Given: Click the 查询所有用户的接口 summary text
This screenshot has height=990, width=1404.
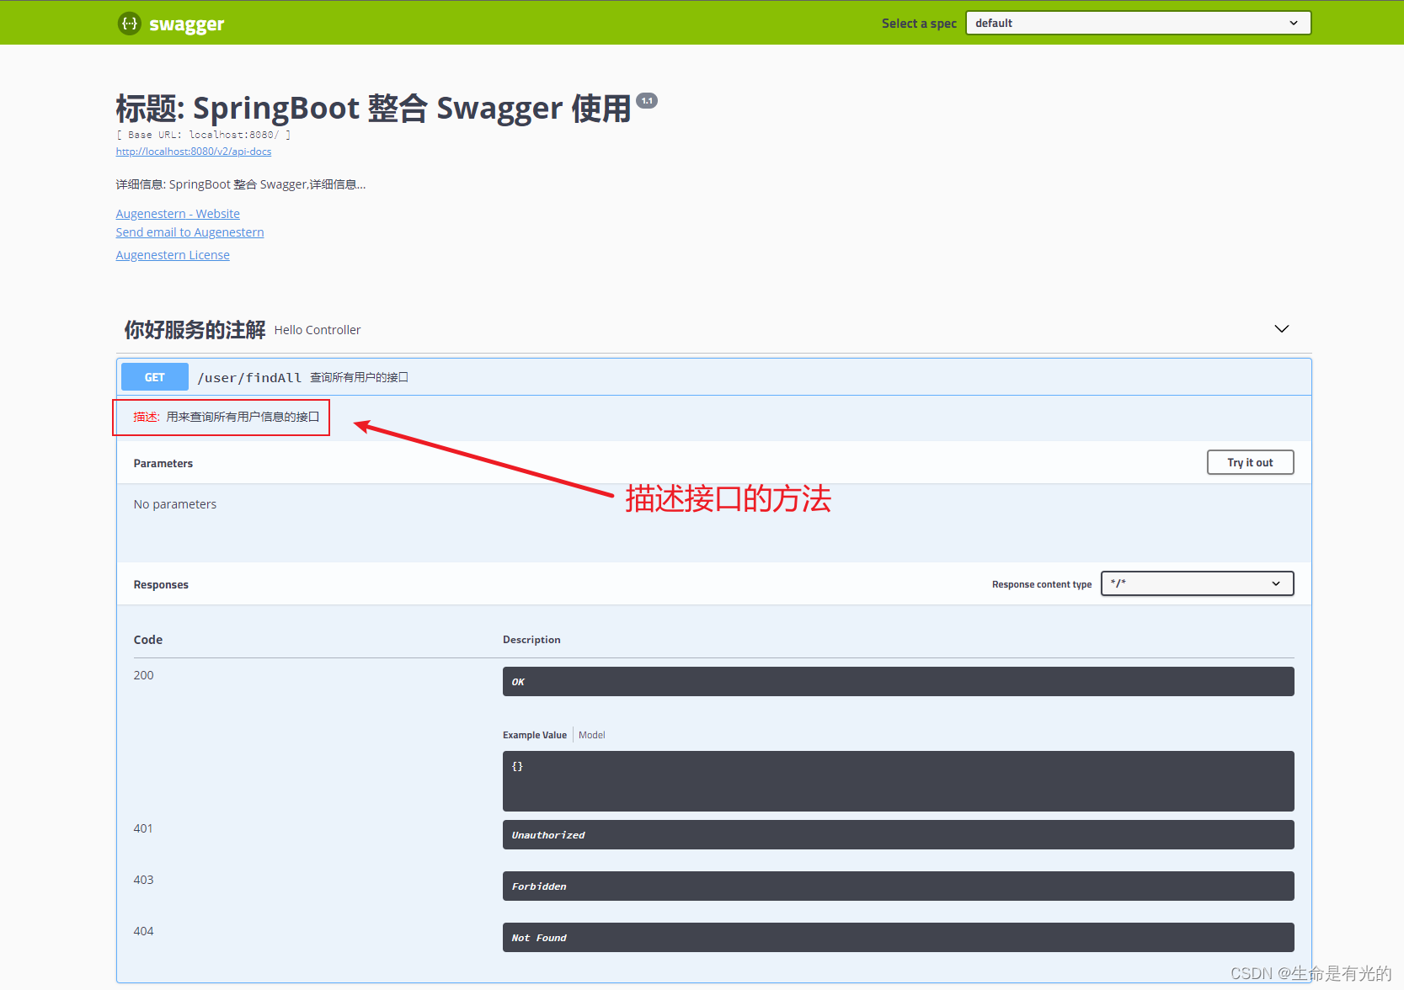Looking at the screenshot, I should (x=359, y=377).
